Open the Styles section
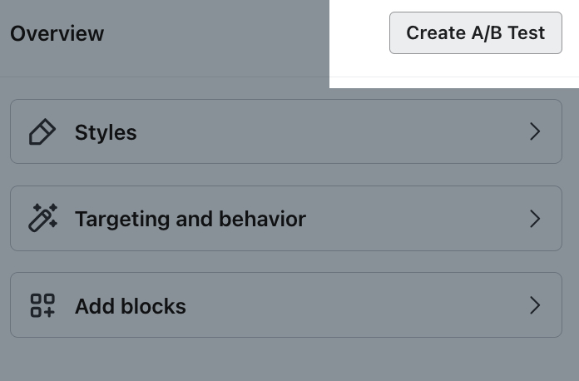 click(x=285, y=132)
